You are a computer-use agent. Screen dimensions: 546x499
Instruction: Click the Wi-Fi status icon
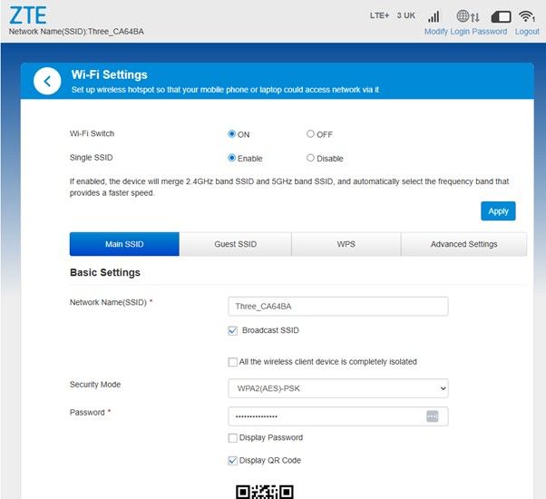(528, 16)
